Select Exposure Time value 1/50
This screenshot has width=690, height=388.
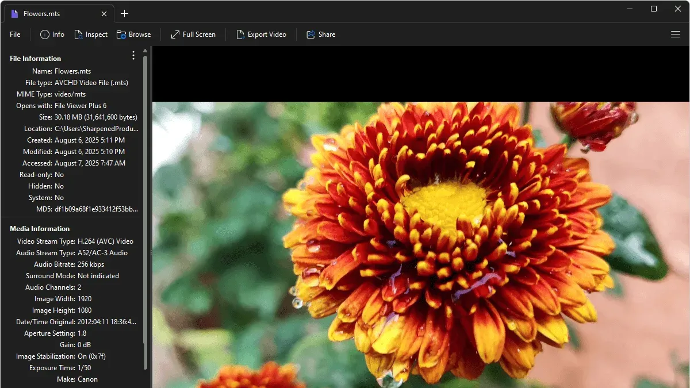tap(84, 368)
